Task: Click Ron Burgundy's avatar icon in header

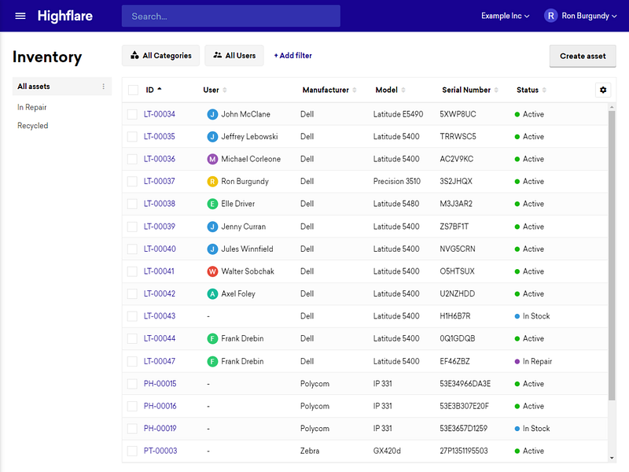Action: pyautogui.click(x=551, y=16)
